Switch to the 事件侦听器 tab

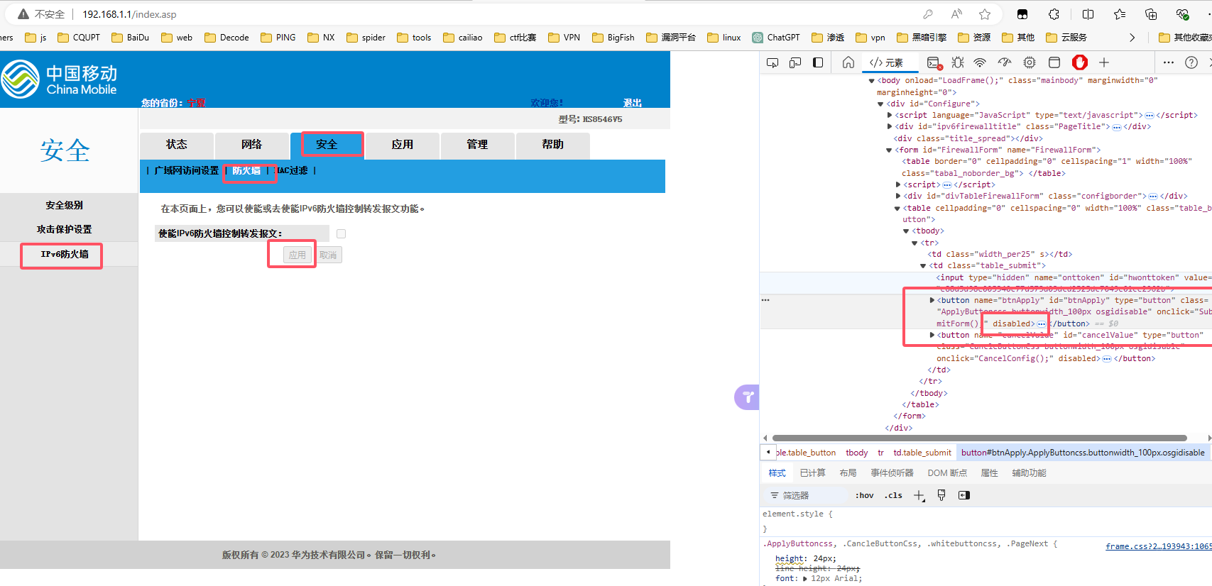[x=892, y=473]
